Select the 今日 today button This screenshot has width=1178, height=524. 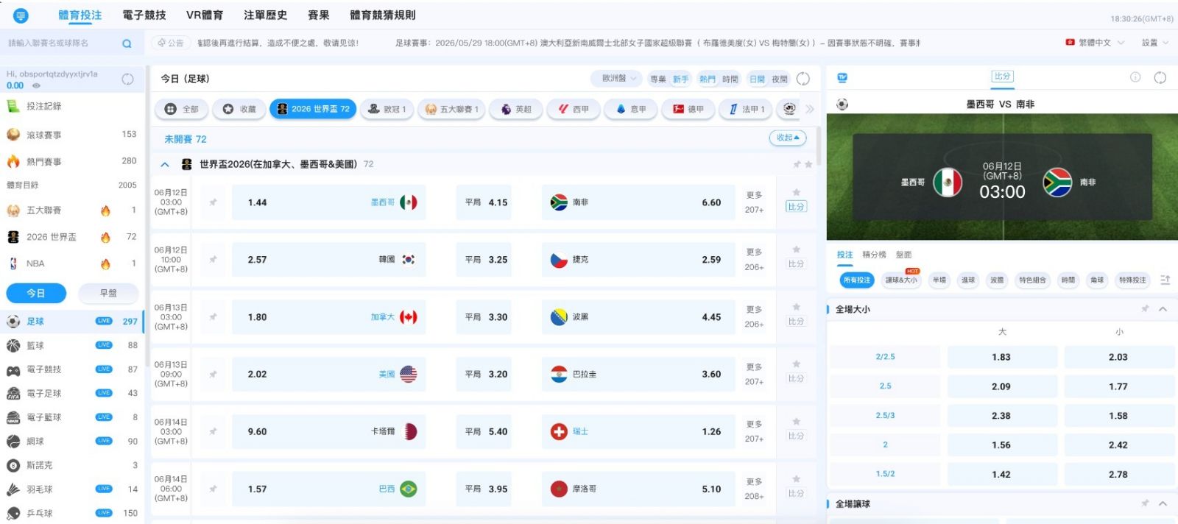click(36, 293)
